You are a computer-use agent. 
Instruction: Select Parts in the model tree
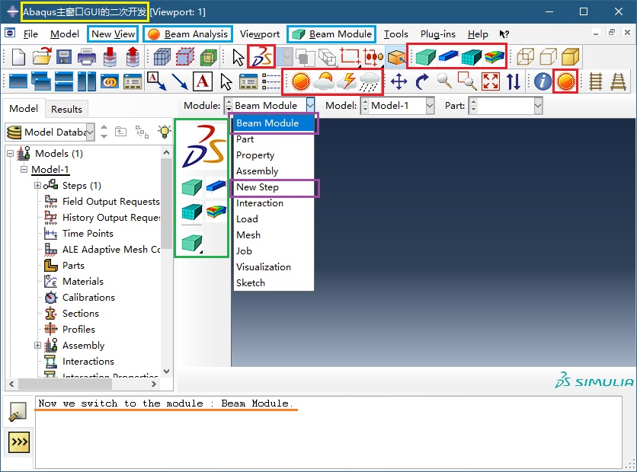click(74, 266)
